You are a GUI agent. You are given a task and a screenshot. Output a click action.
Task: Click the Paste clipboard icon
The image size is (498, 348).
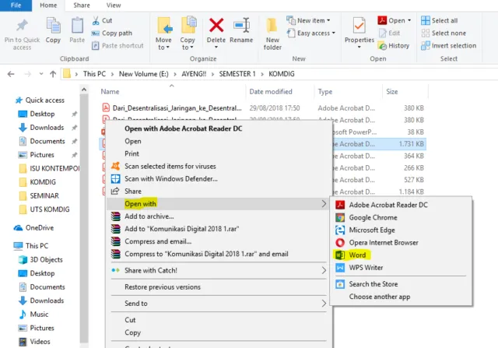coord(77,26)
